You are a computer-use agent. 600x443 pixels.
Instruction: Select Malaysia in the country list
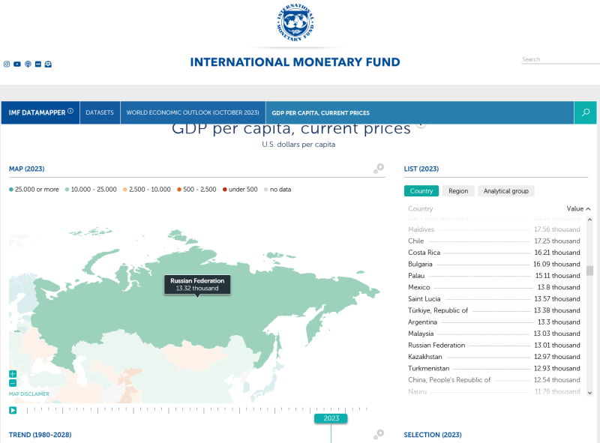click(494, 334)
